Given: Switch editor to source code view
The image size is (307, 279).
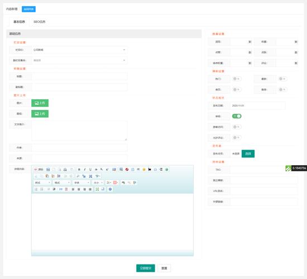Looking at the screenshot, I should point(39,170).
